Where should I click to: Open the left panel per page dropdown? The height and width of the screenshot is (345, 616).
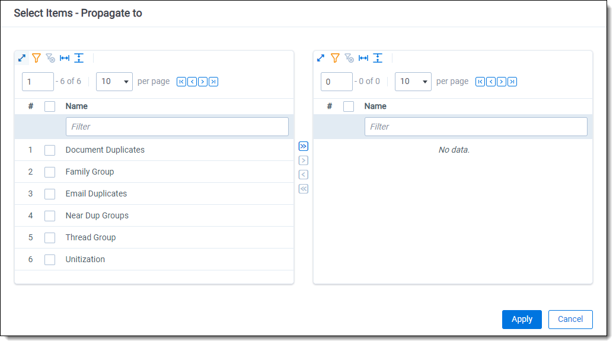pyautogui.click(x=114, y=82)
